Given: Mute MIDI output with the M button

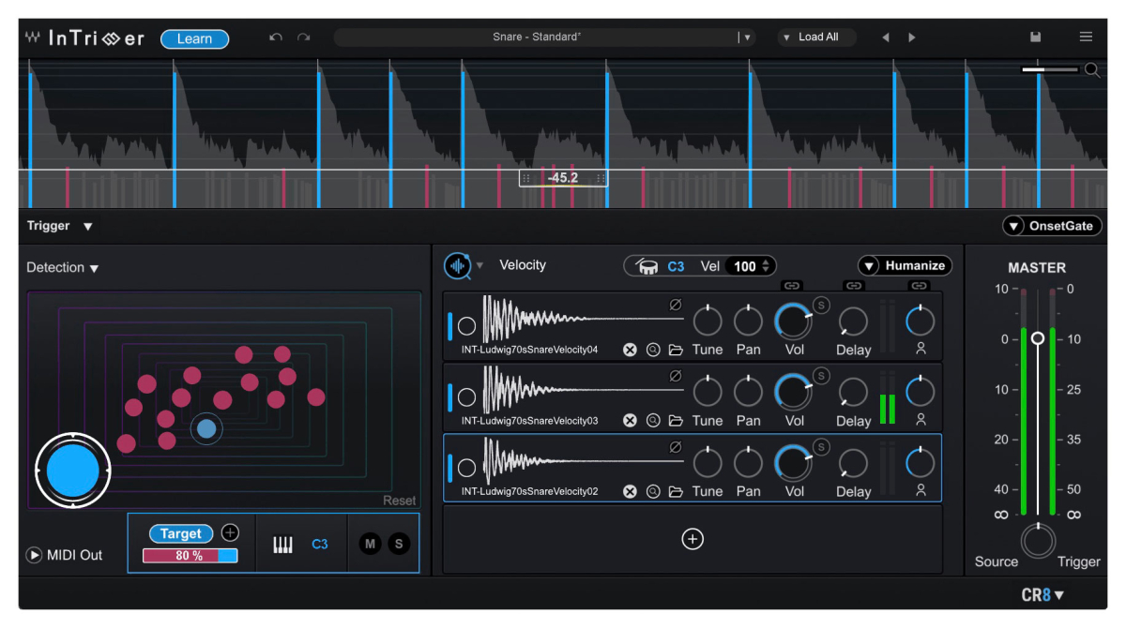Looking at the screenshot, I should click(x=368, y=544).
